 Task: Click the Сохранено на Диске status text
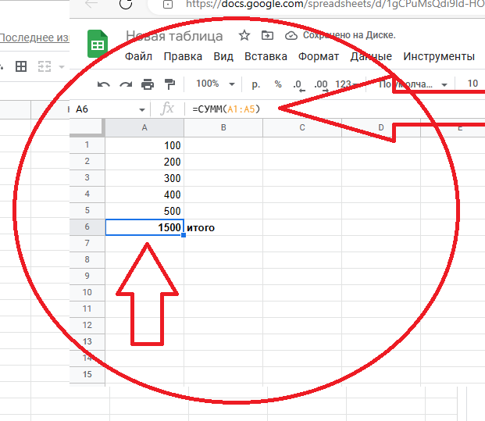(x=349, y=35)
